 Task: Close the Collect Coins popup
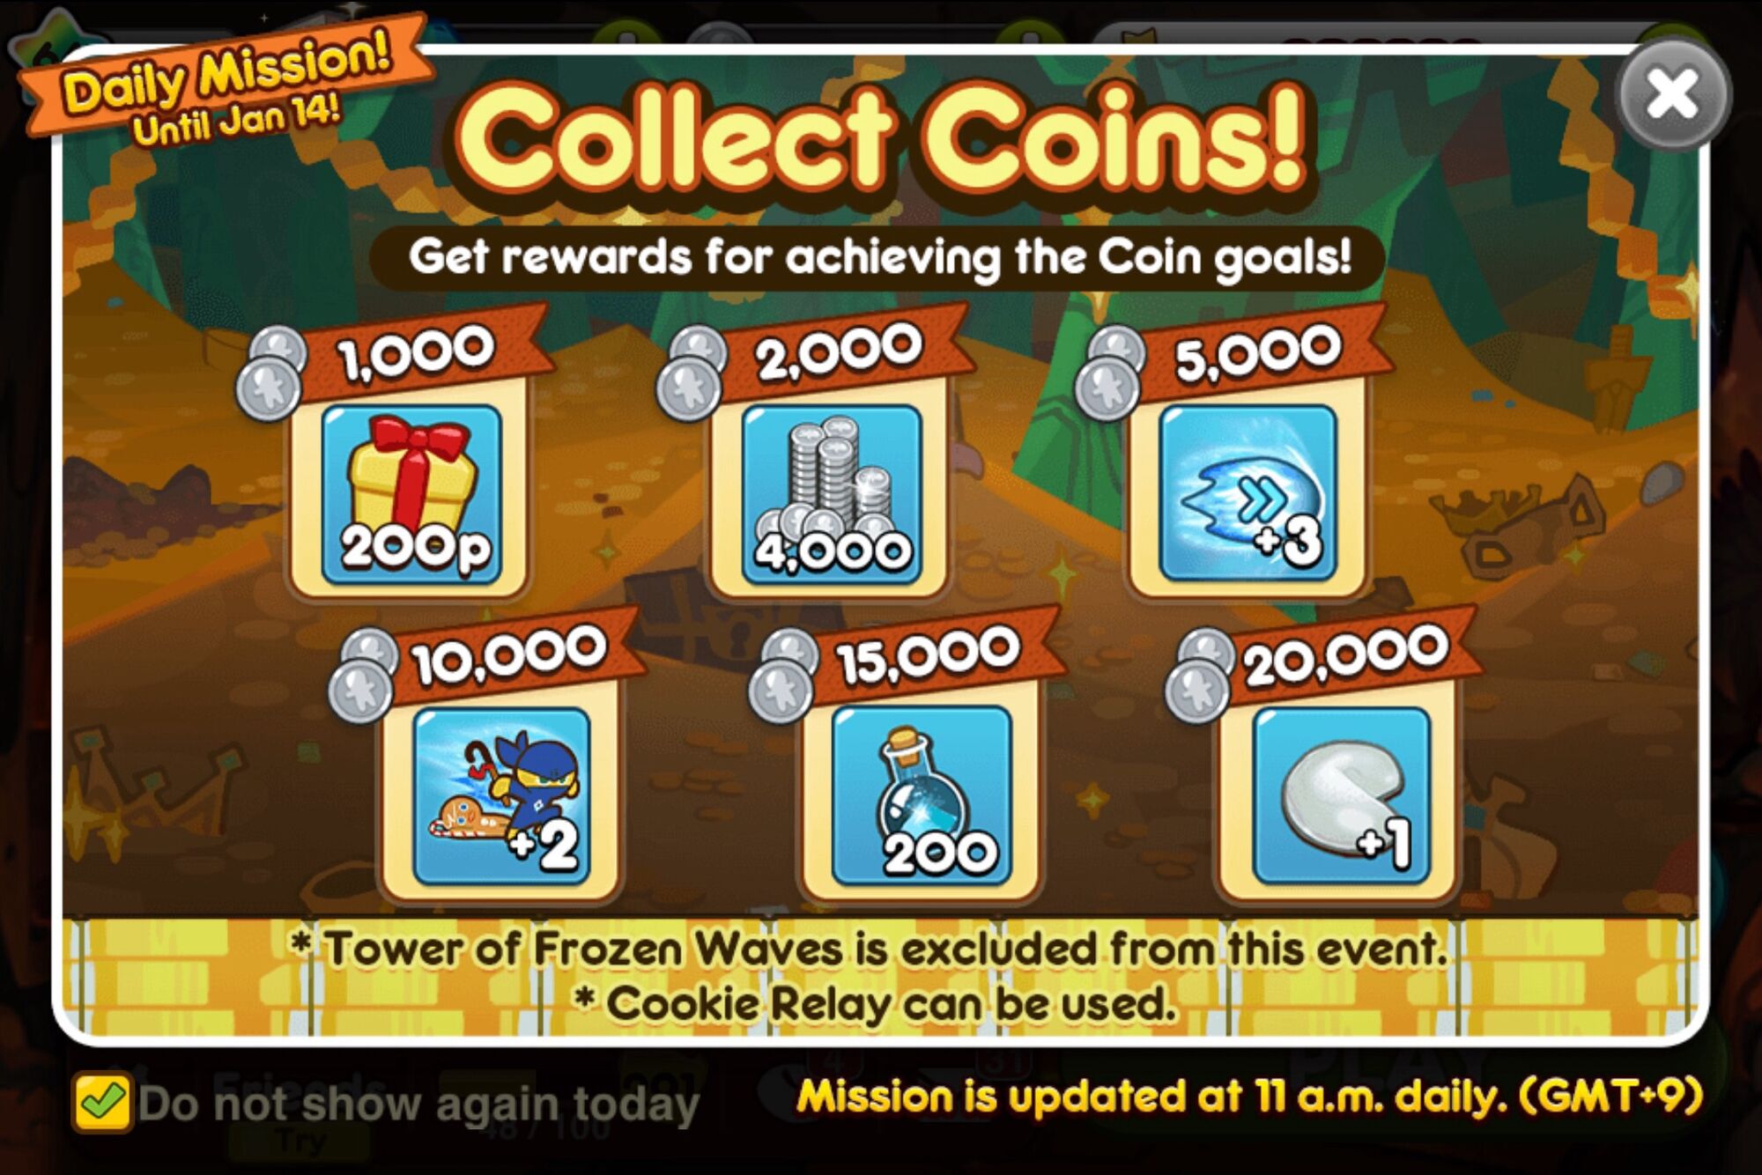pyautogui.click(x=1671, y=93)
